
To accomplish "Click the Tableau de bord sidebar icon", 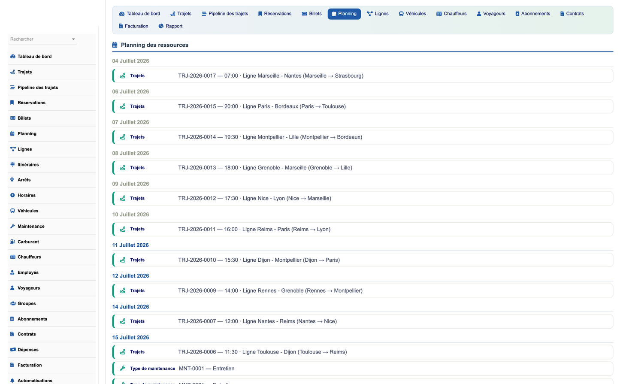I will pyautogui.click(x=12, y=57).
